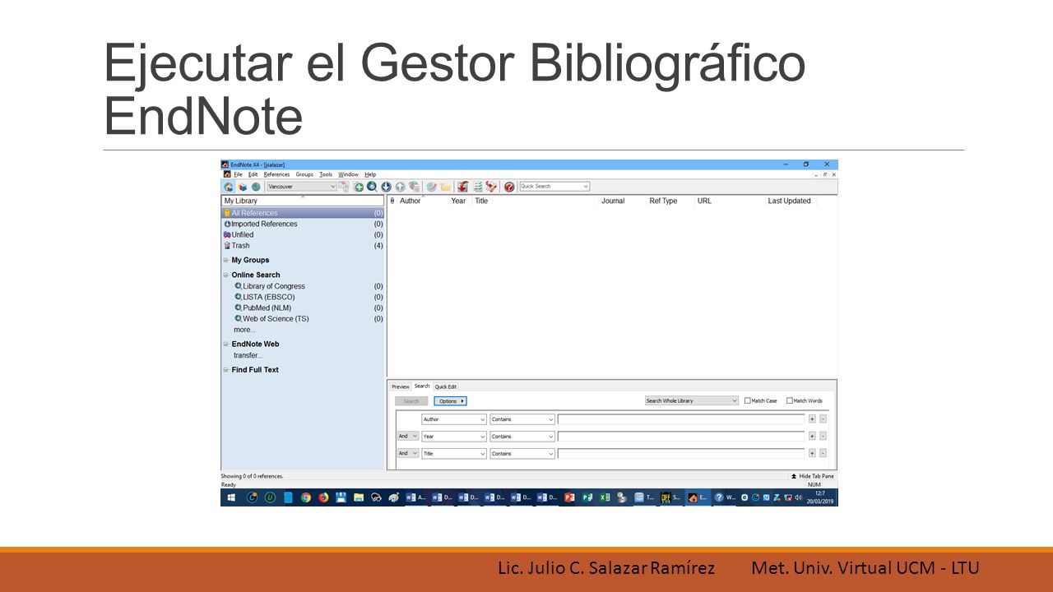Viewport: 1053px width, 592px height.
Task: Select Integrated Library and Online globe icon
Action: [x=255, y=187]
